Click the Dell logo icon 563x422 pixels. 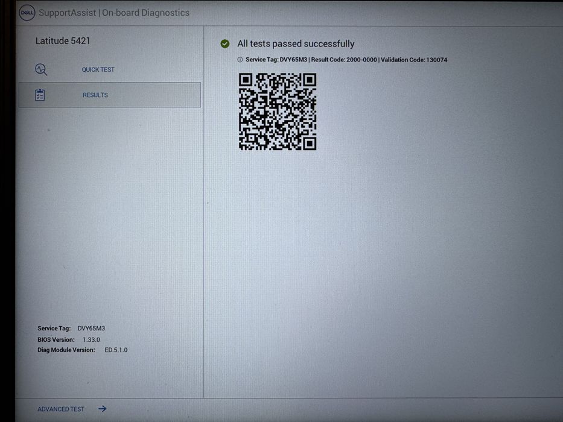[27, 13]
